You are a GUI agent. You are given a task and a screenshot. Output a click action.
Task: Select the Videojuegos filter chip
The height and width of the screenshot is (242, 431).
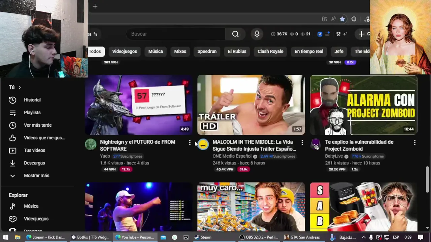pyautogui.click(x=125, y=51)
